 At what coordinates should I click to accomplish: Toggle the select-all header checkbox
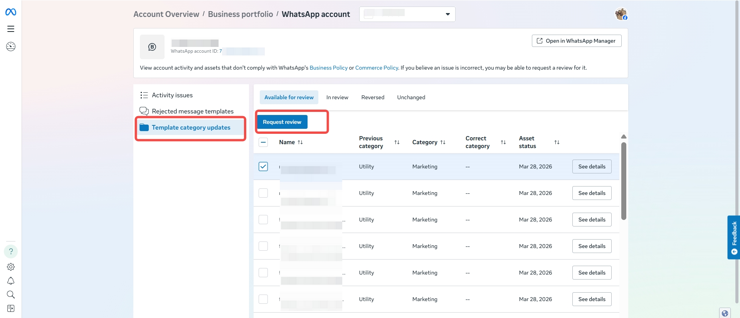pyautogui.click(x=263, y=142)
